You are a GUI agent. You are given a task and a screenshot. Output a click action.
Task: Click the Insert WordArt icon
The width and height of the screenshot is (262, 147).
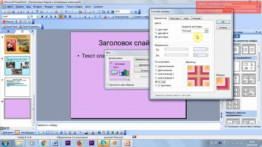tap(61, 132)
